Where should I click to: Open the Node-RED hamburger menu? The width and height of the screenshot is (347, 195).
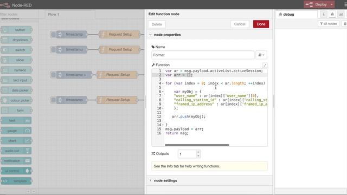click(345, 4)
